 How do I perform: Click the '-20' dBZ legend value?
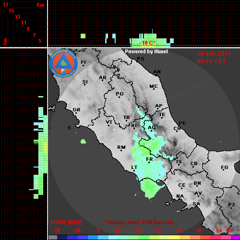(x=56, y=230)
